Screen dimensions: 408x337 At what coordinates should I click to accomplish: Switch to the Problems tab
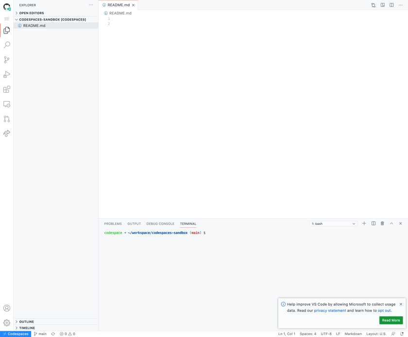click(x=113, y=224)
